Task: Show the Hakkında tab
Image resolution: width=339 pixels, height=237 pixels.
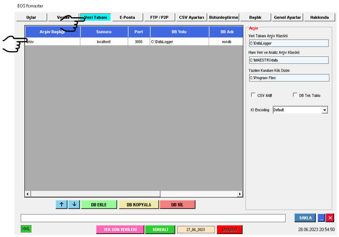Action: click(x=320, y=17)
